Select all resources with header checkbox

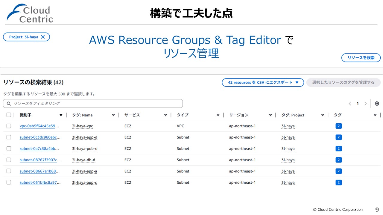(9, 115)
